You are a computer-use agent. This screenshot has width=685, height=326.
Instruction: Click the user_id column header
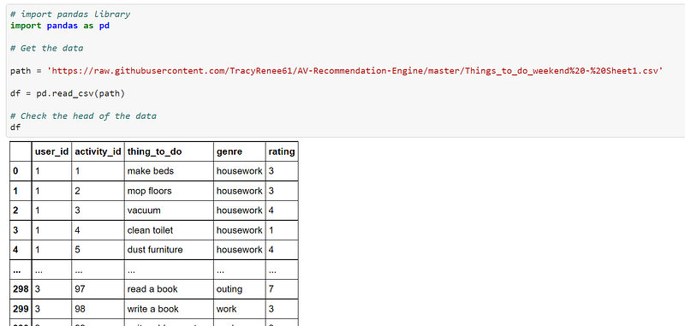click(51, 151)
